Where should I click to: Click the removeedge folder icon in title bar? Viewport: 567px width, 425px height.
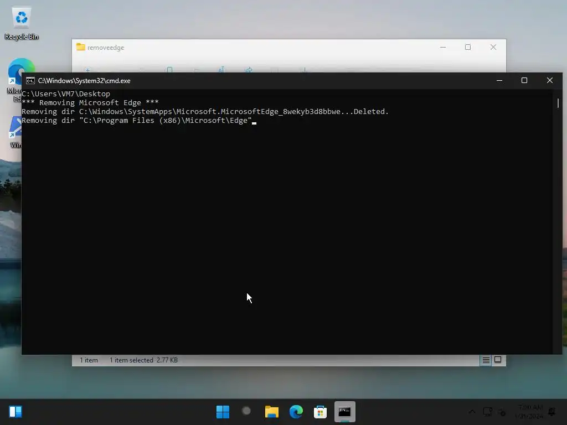tap(81, 47)
